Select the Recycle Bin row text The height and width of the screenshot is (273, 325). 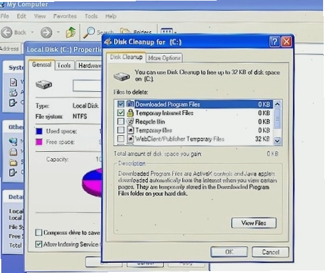pos(150,122)
